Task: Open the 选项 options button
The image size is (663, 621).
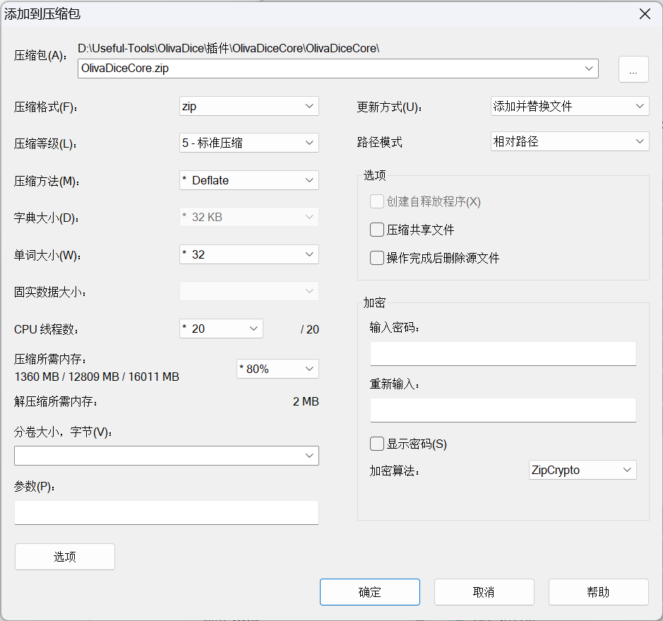Action: tap(65, 557)
